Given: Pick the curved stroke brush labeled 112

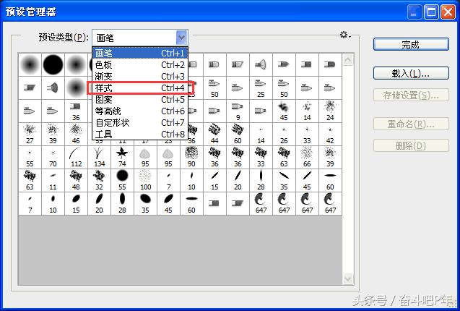Looking at the screenshot, I should coord(76,155).
